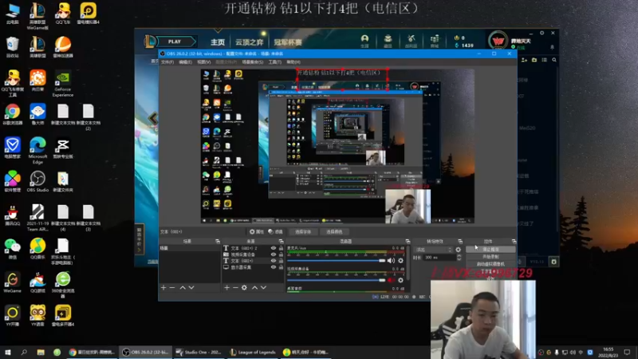Open source properties gear in sources toolbar
This screenshot has width=638, height=359.
coord(244,288)
